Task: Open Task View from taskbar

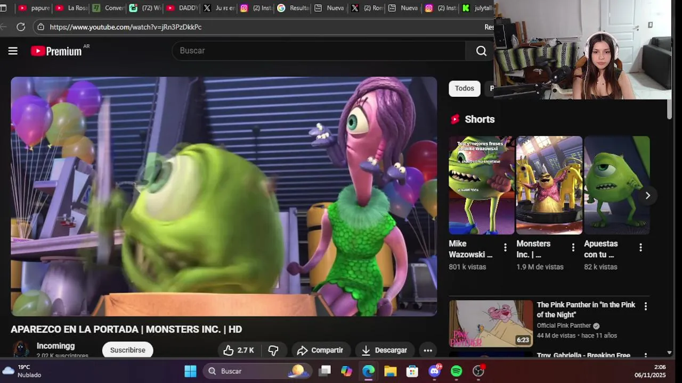Action: (325, 371)
